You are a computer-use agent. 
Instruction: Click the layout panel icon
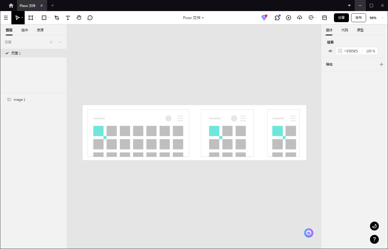pyautogui.click(x=325, y=18)
